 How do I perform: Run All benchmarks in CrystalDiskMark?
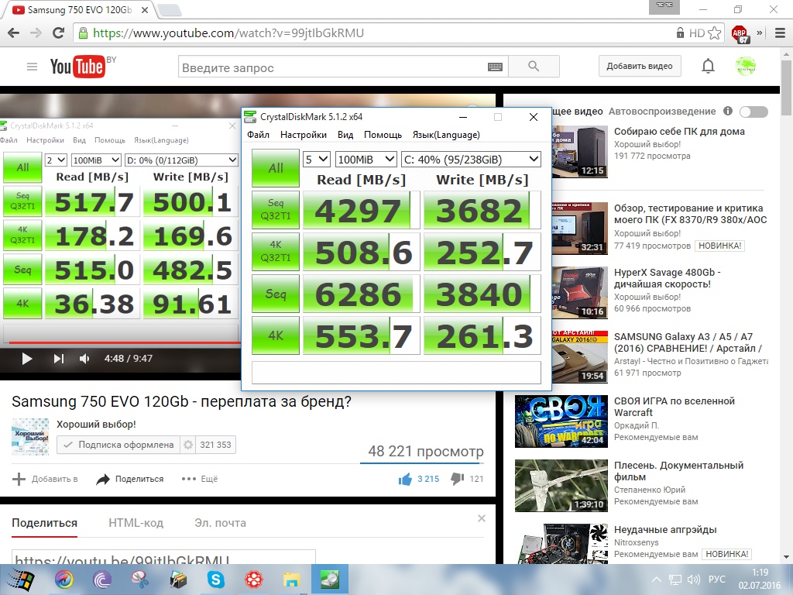276,168
